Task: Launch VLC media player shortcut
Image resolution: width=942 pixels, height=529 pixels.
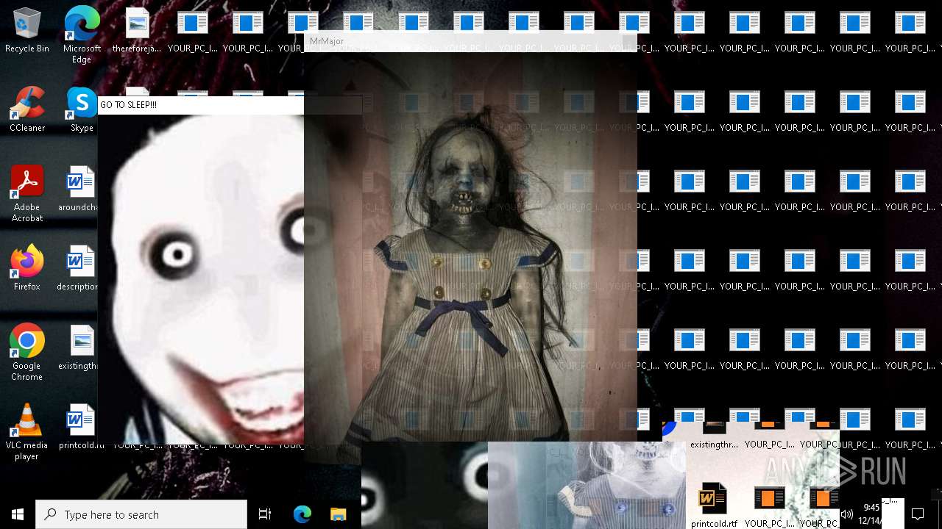Action: [x=27, y=433]
